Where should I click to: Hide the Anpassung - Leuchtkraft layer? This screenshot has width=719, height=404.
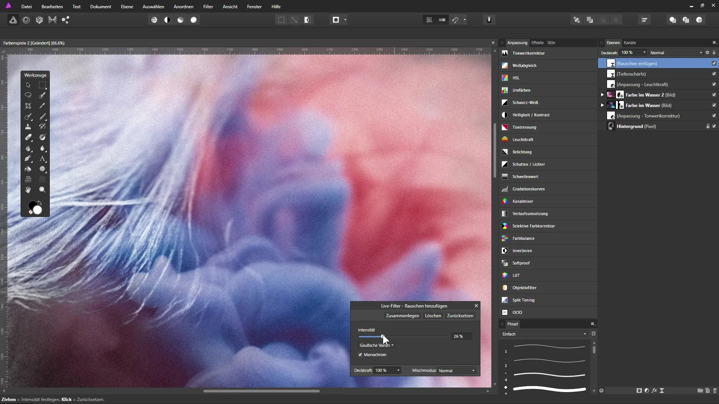click(x=714, y=85)
